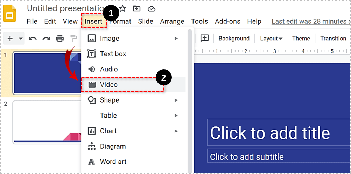The image size is (351, 174).
Task: Select the second slide thumbnail
Action: [47, 122]
